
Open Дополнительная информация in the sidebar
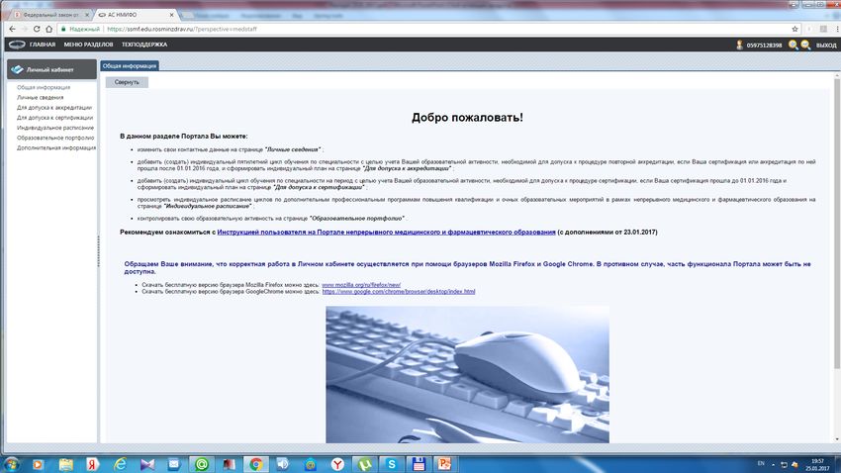[56, 148]
